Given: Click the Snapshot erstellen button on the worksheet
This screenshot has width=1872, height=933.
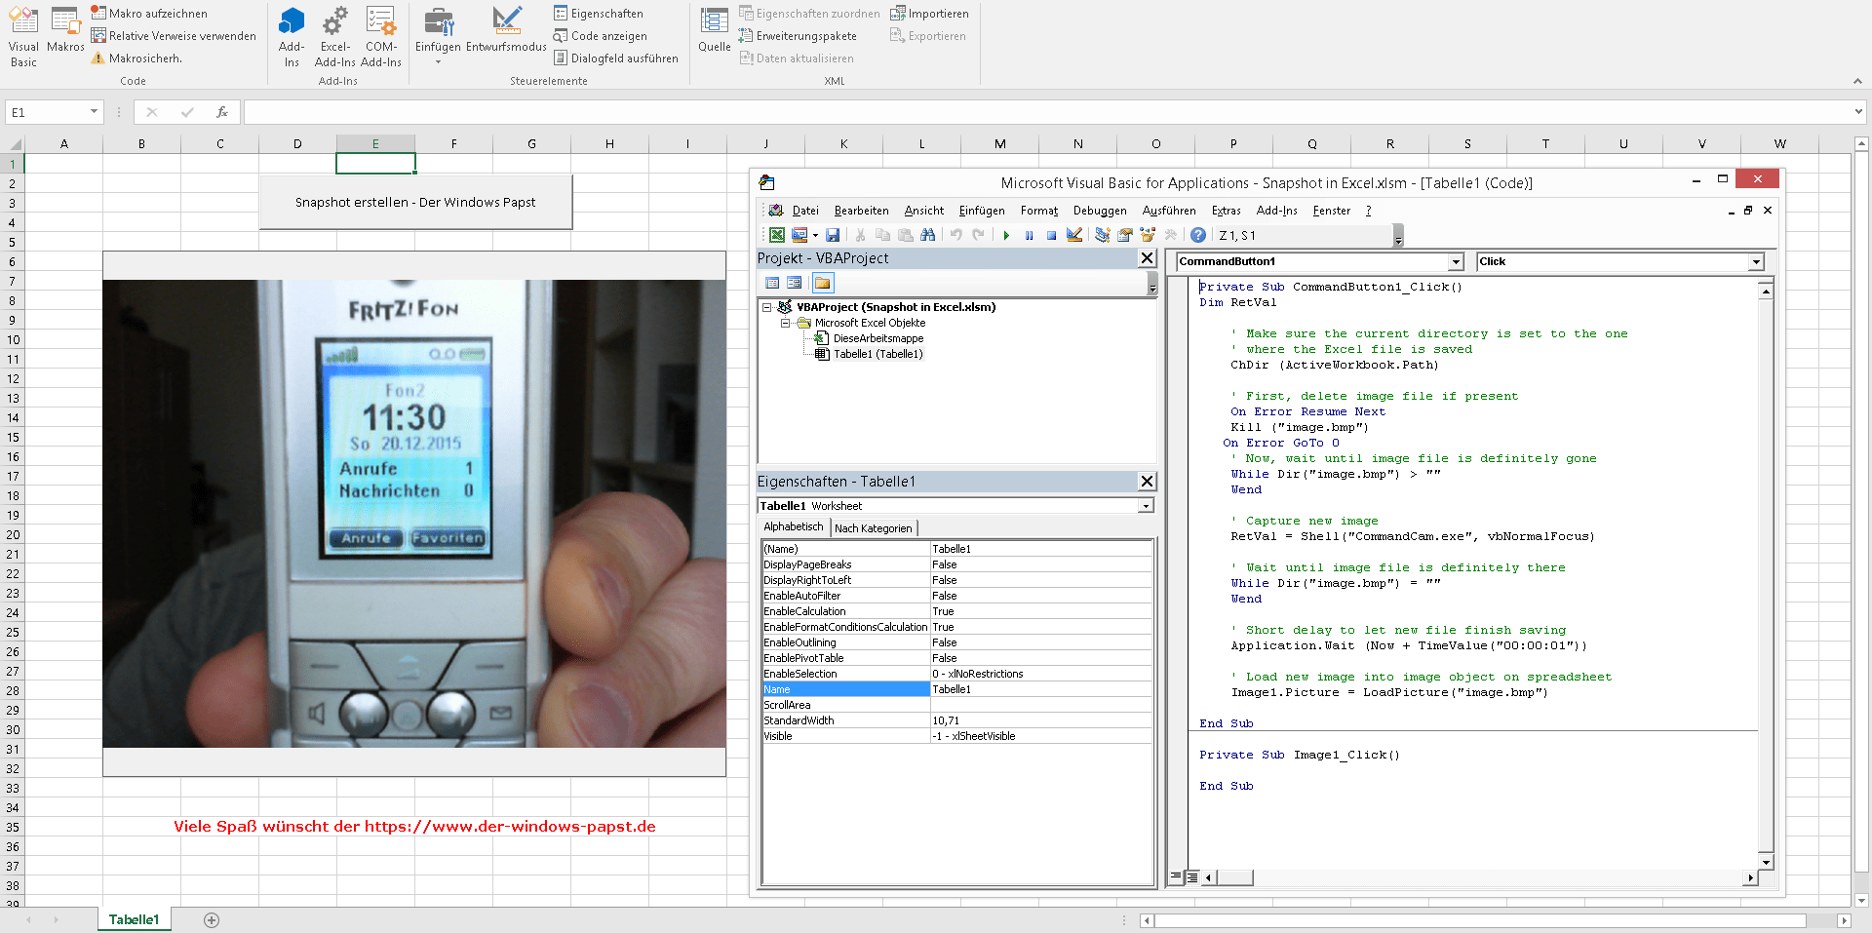Looking at the screenshot, I should point(415,202).
